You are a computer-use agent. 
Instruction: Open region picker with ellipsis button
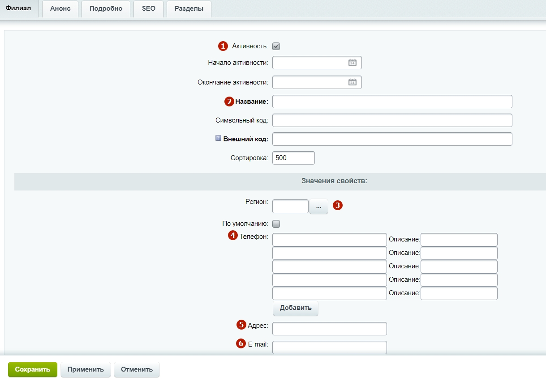tap(318, 207)
